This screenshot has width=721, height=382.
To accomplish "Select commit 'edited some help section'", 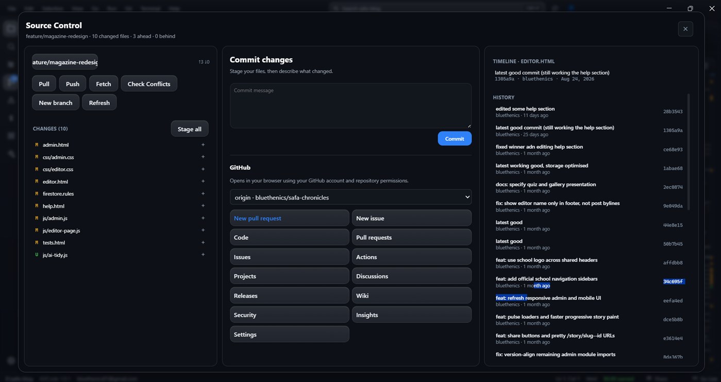I will tap(589, 112).
